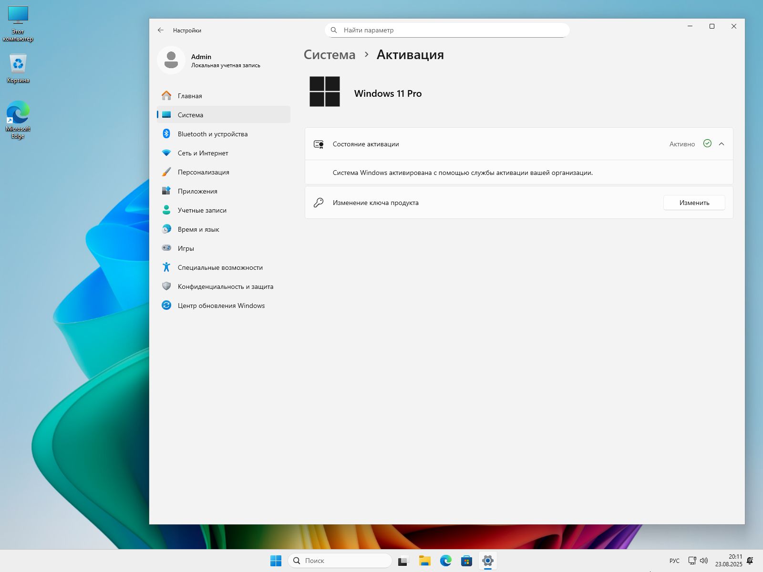Open the Bluetooth и устройства section
Screen dimensions: 763x572
pyautogui.click(x=223, y=134)
